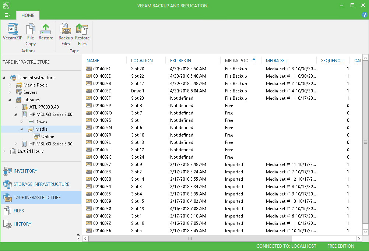Click Drive 1 location cell

click(137, 91)
